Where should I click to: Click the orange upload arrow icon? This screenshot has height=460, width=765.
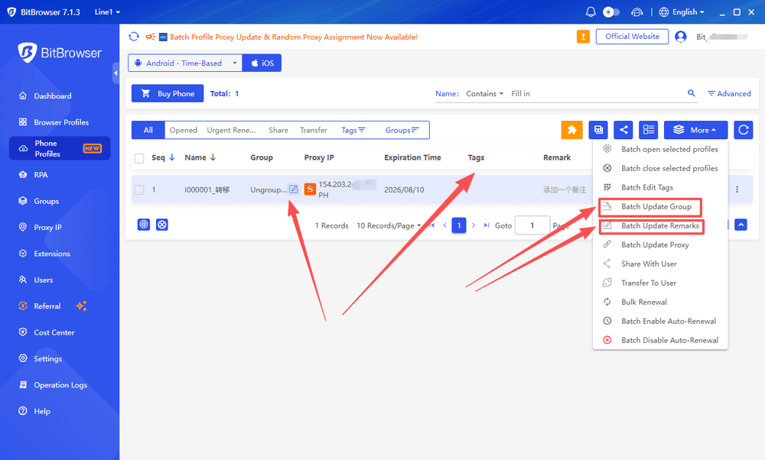pos(583,37)
